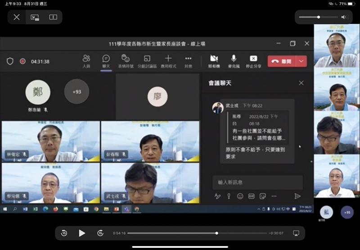Toggle picture-in-picture video mode
The width and height of the screenshot is (360, 250).
35,17
